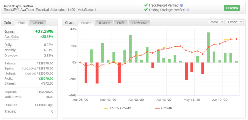
Task: Click the first growth data point at 0%
Action: (80, 62)
